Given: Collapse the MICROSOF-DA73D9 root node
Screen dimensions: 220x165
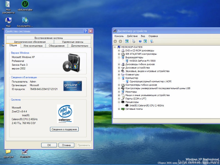Looking at the screenshot, I should click(115, 47).
